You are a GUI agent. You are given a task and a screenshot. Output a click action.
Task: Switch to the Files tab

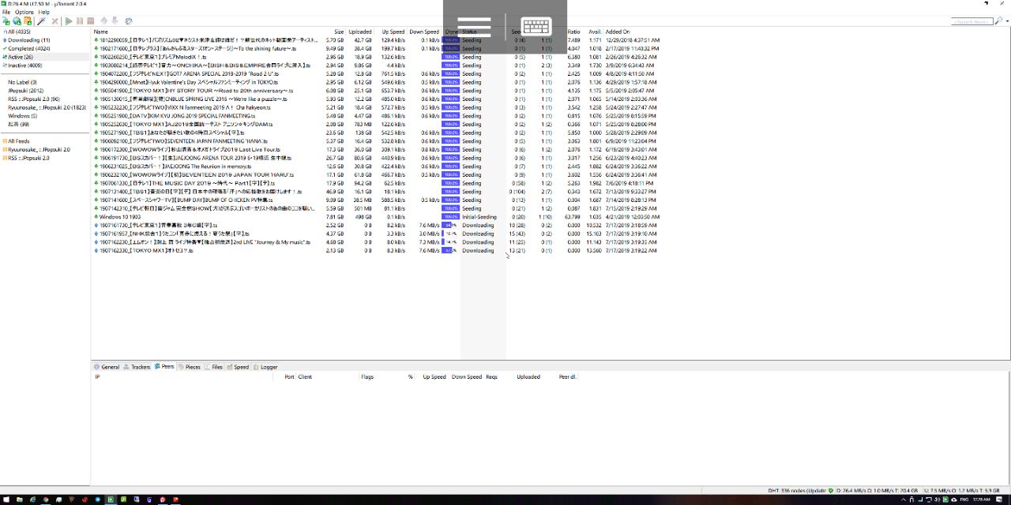point(214,367)
